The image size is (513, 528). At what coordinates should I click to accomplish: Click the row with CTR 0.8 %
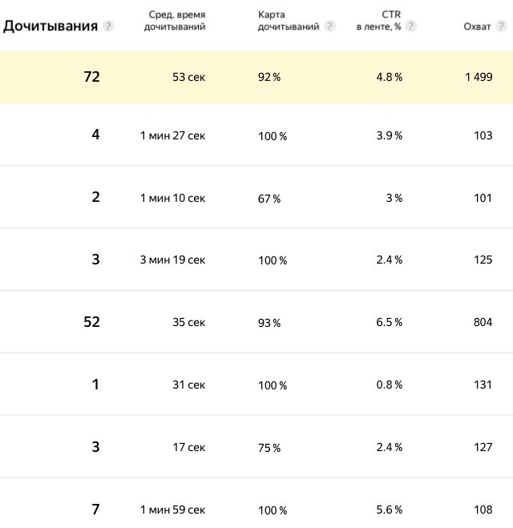[256, 385]
